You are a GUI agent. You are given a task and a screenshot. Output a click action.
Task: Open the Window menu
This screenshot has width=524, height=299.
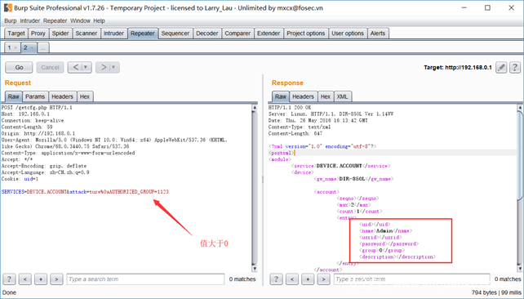[x=80, y=20]
